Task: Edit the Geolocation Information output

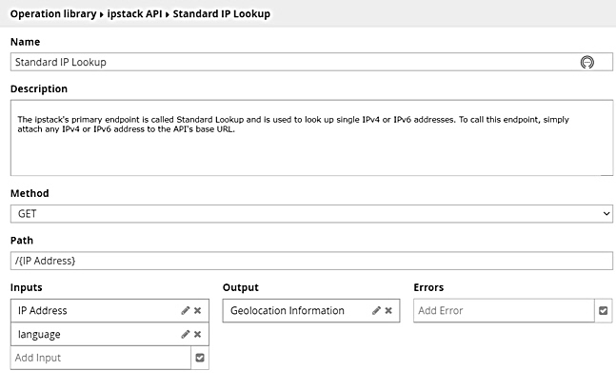Action: coord(376,310)
